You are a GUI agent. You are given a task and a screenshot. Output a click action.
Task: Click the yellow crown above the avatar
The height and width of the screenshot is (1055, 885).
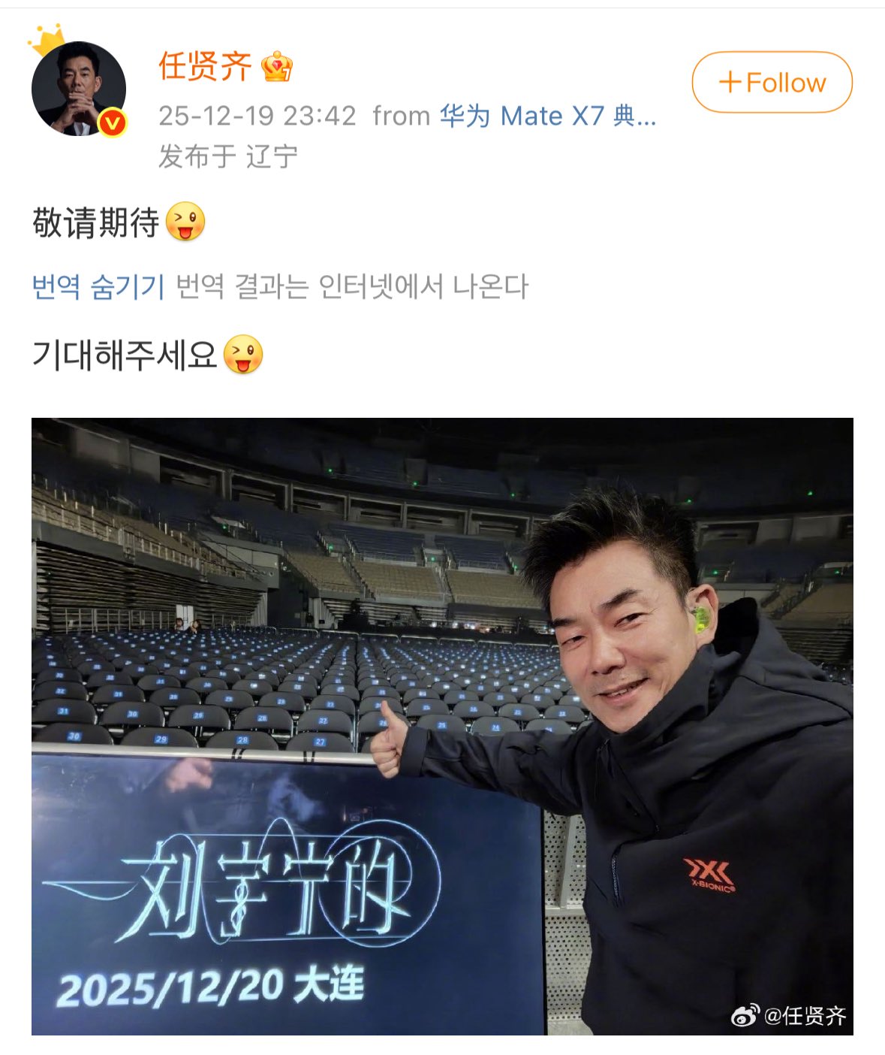(47, 41)
